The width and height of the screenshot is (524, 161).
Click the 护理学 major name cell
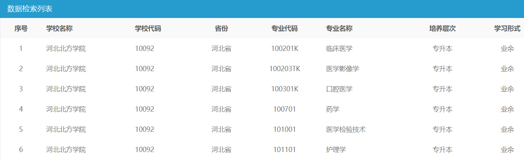click(336, 150)
